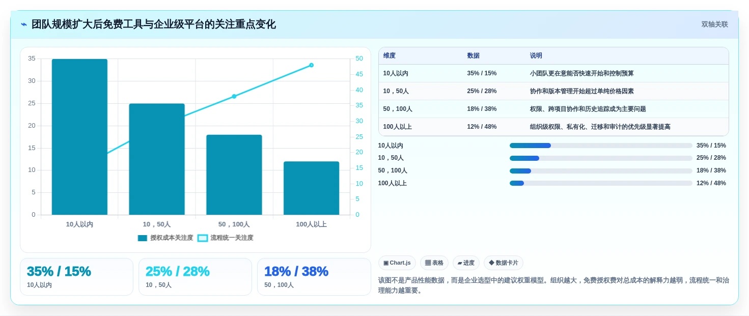
Task: Click the 10，50人 bar in chart
Action: [x=157, y=159]
